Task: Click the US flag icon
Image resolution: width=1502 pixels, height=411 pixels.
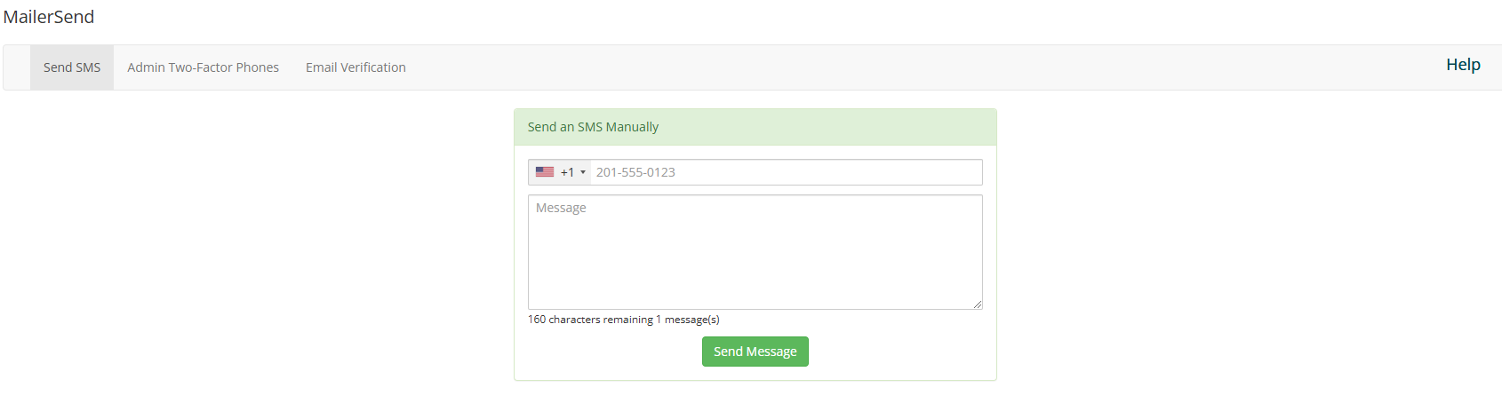Action: (545, 172)
